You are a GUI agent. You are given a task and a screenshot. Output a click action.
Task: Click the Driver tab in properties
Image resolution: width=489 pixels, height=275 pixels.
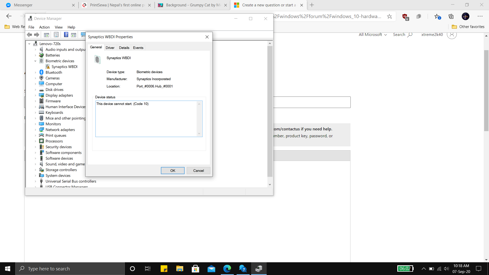pos(110,47)
